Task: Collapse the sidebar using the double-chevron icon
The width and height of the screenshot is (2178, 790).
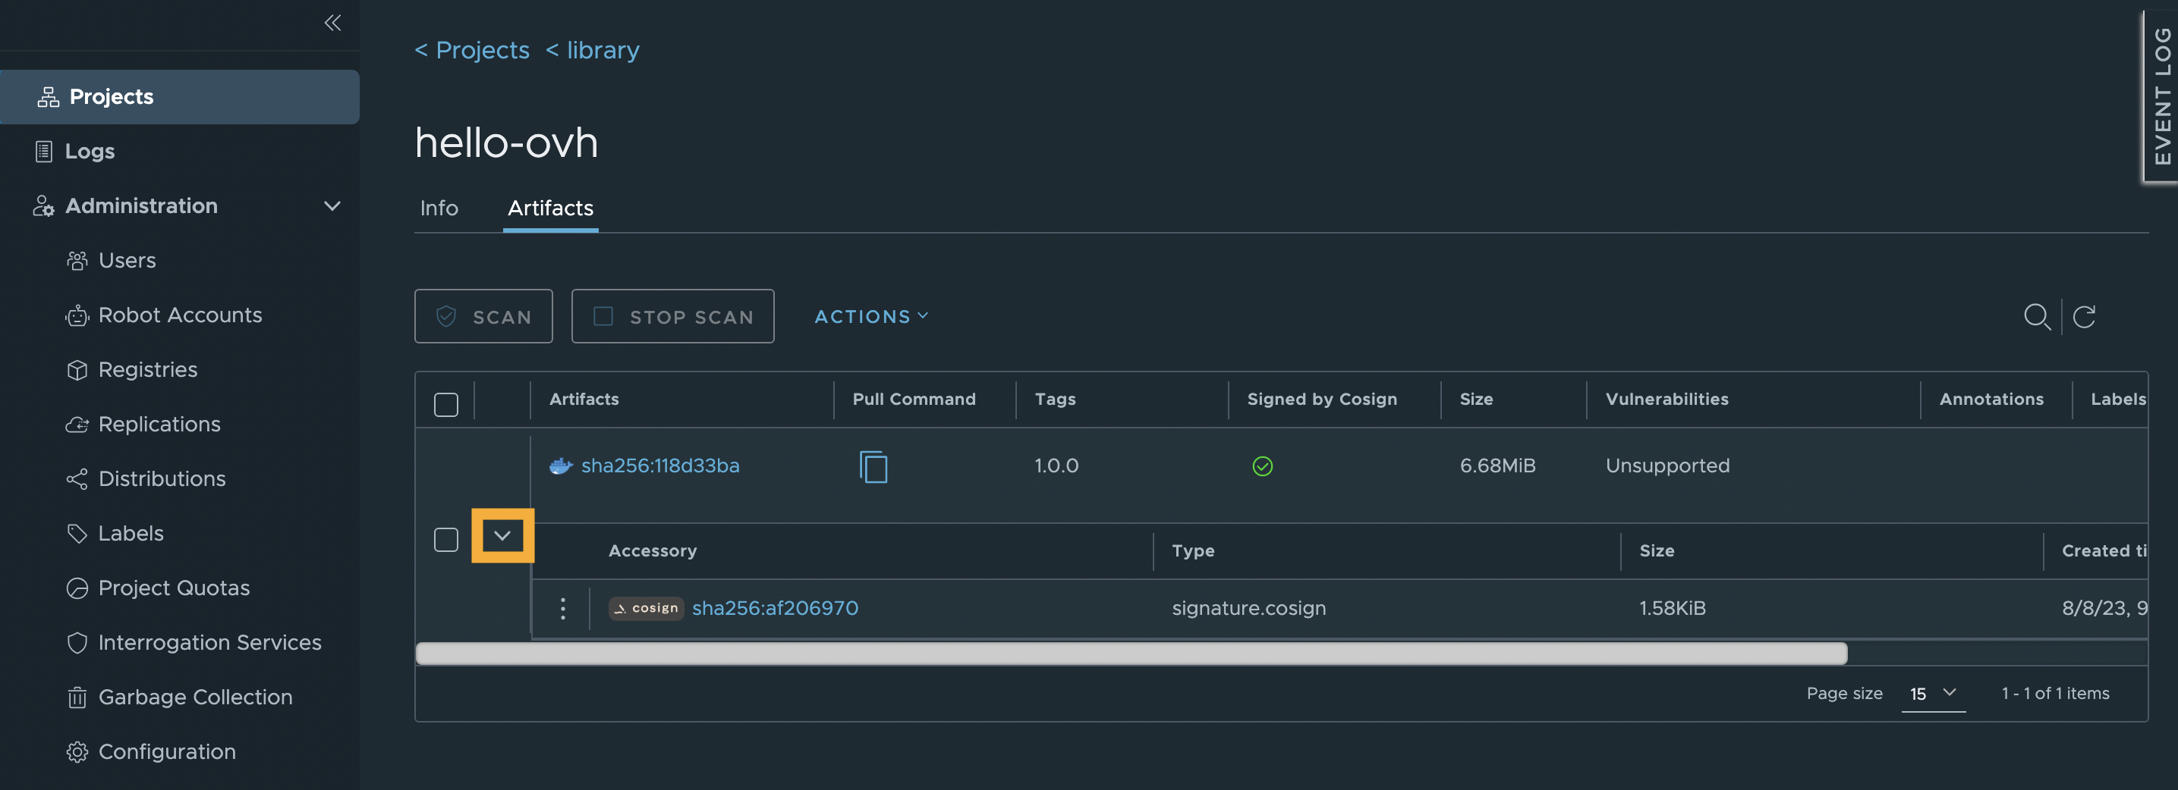Action: (x=332, y=24)
